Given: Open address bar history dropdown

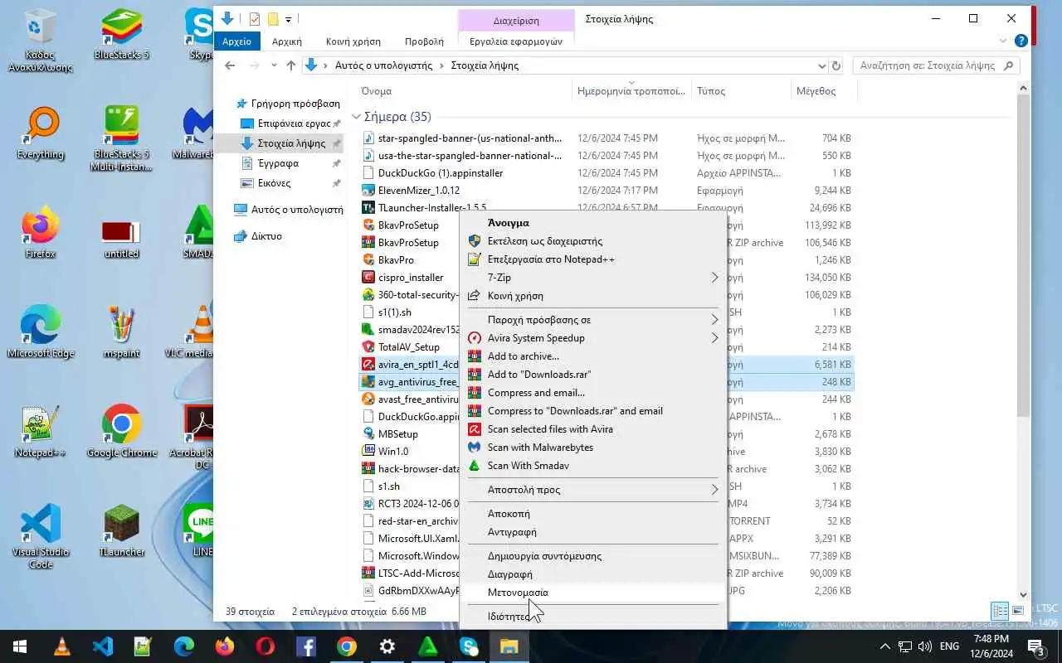Looking at the screenshot, I should (x=821, y=65).
